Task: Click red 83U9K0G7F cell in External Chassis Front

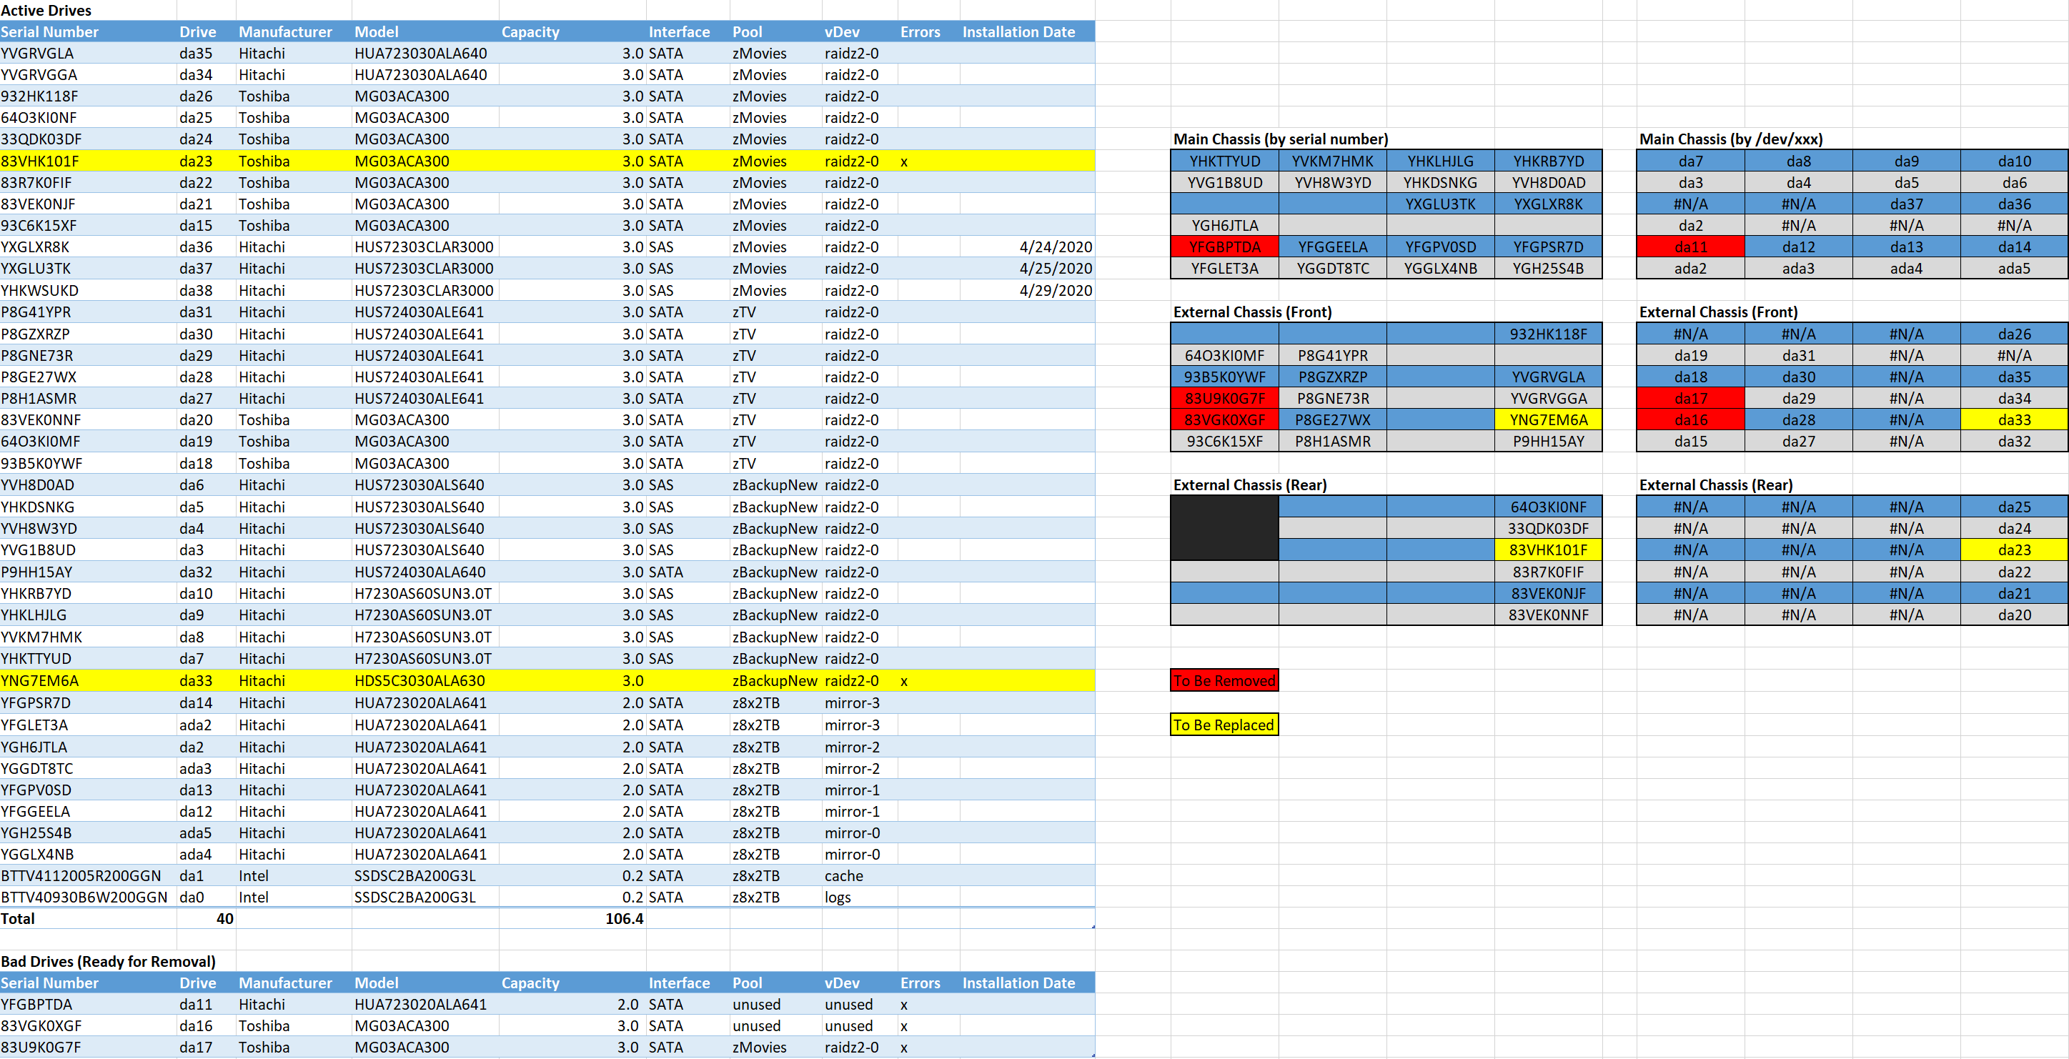Action: 1225,398
